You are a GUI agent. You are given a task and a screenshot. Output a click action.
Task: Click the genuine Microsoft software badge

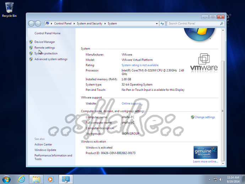pos(206,152)
